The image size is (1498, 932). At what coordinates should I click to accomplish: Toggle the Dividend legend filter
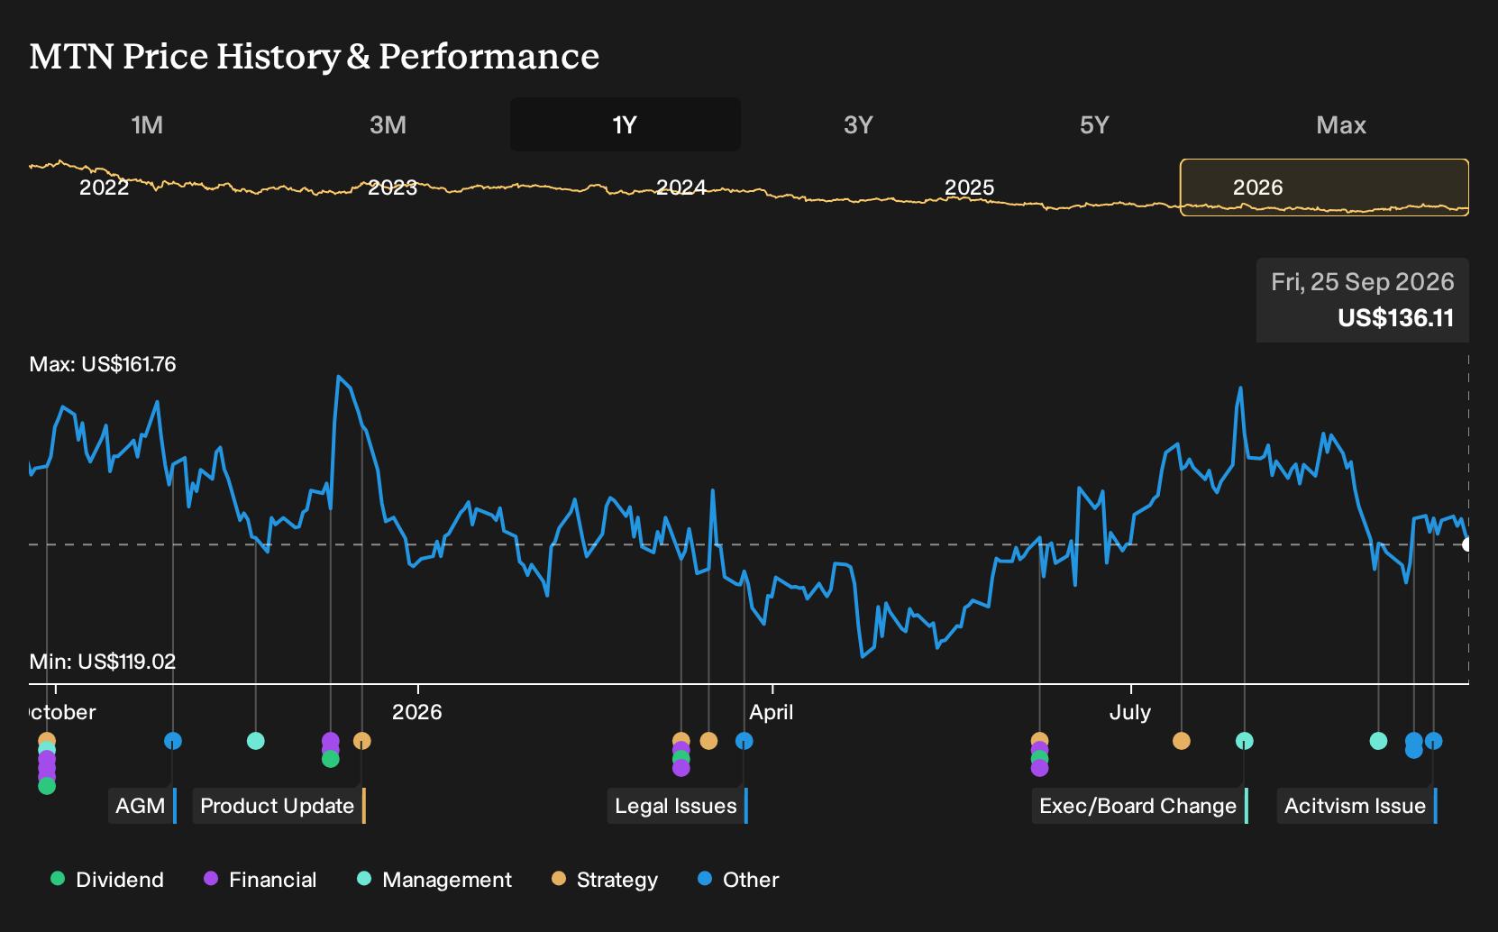click(107, 880)
